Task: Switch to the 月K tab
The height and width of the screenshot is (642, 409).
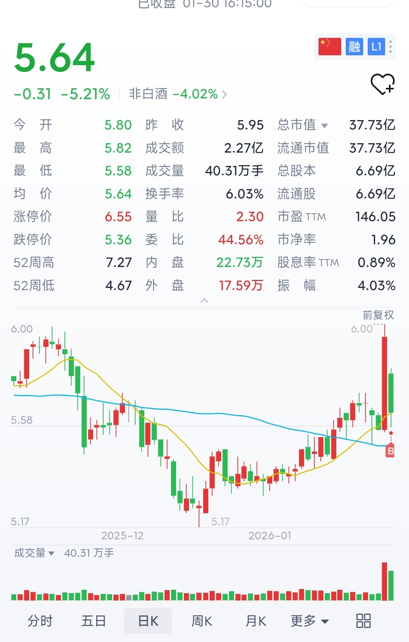Action: tap(256, 621)
